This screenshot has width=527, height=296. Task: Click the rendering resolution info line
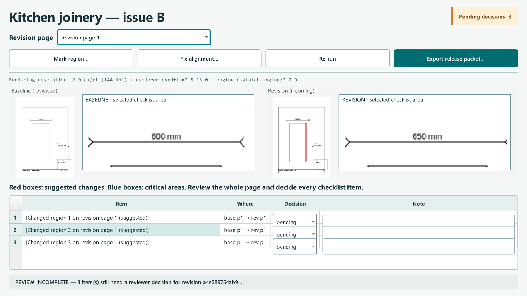coord(153,80)
